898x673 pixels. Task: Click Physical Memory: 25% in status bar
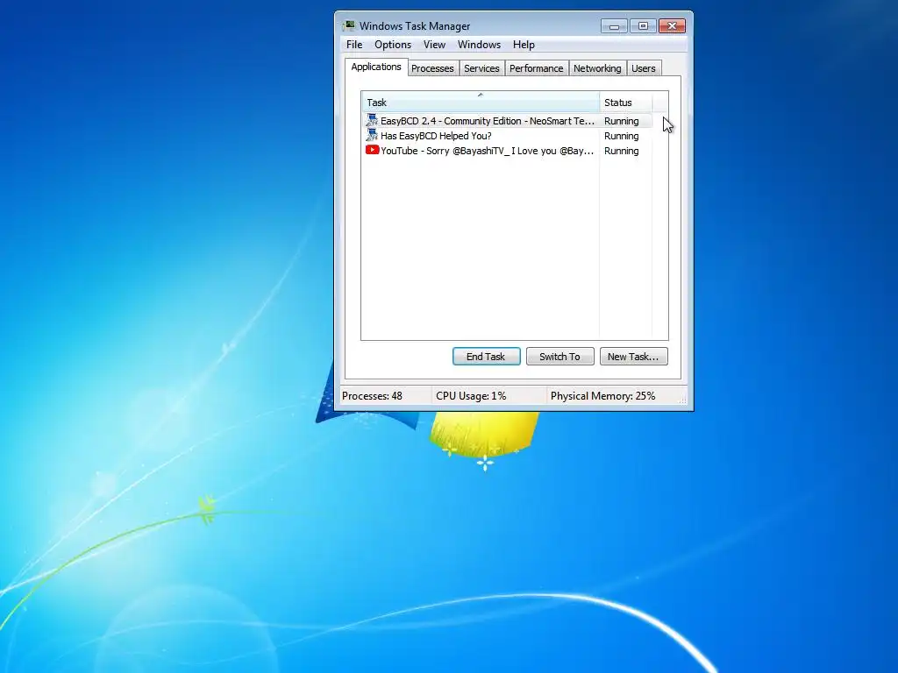click(603, 396)
